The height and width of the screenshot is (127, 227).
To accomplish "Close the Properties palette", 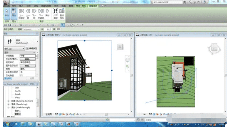I will point(37,34).
